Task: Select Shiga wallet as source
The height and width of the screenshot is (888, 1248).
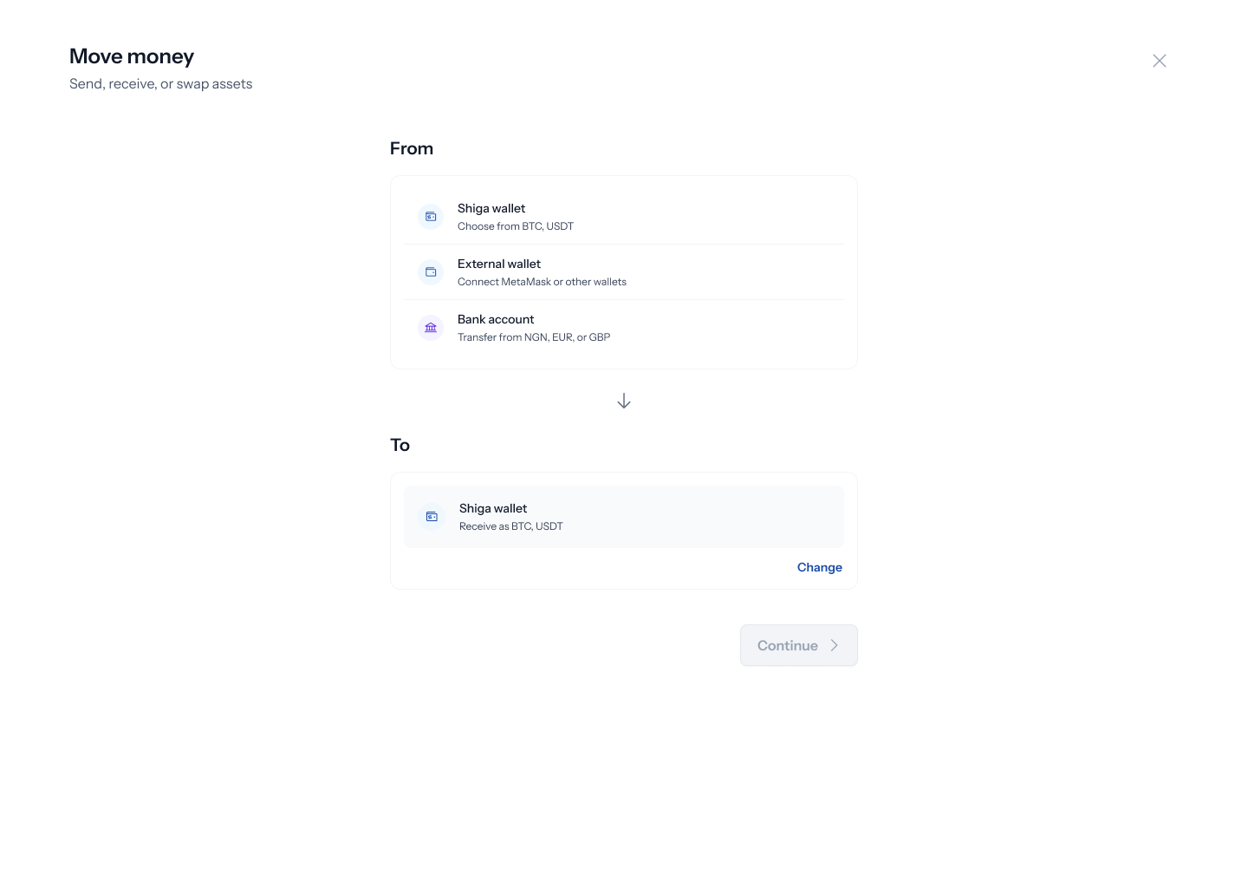Action: (624, 217)
